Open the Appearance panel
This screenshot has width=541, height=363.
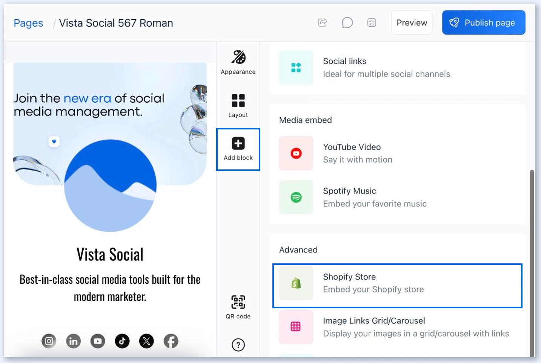pyautogui.click(x=238, y=62)
